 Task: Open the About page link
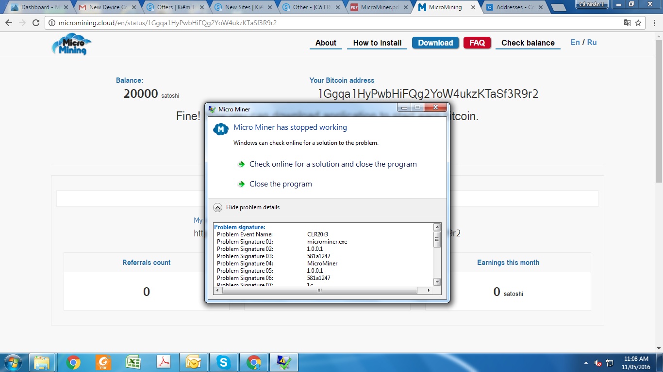pyautogui.click(x=326, y=43)
